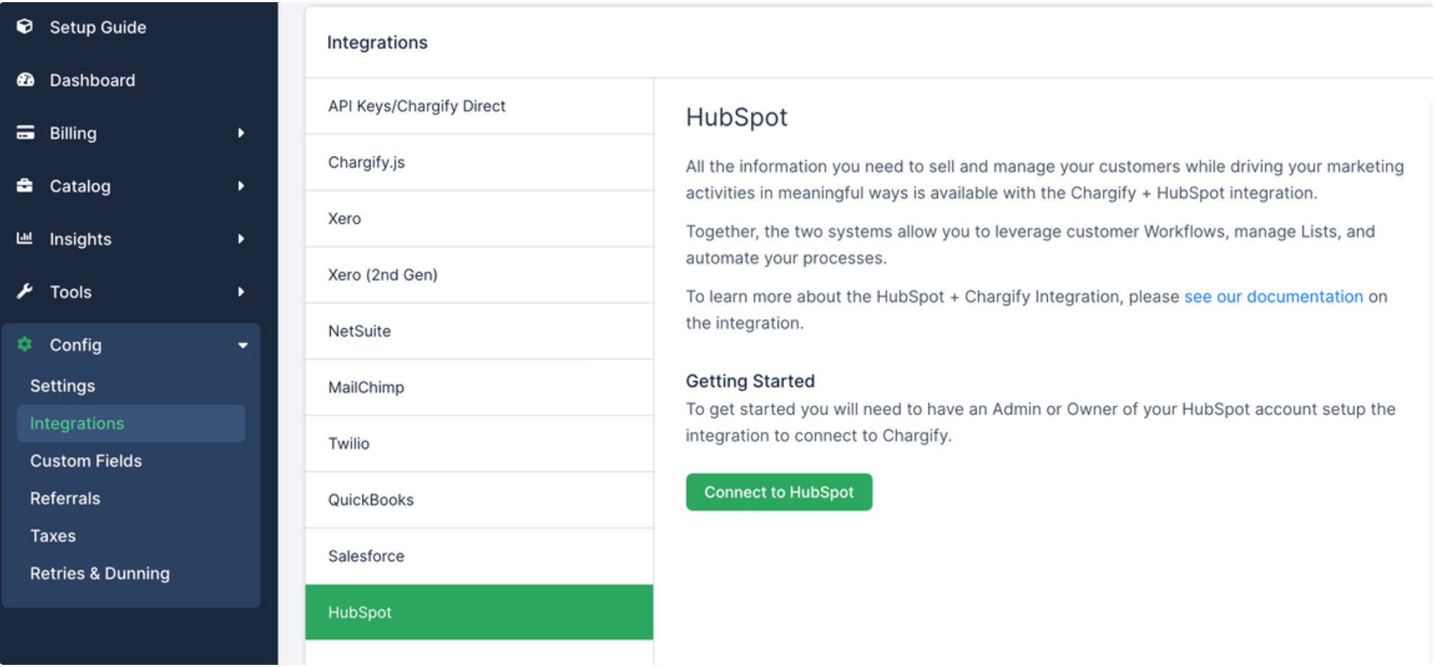Click the Insights bar chart icon
The image size is (1434, 667).
click(x=25, y=239)
